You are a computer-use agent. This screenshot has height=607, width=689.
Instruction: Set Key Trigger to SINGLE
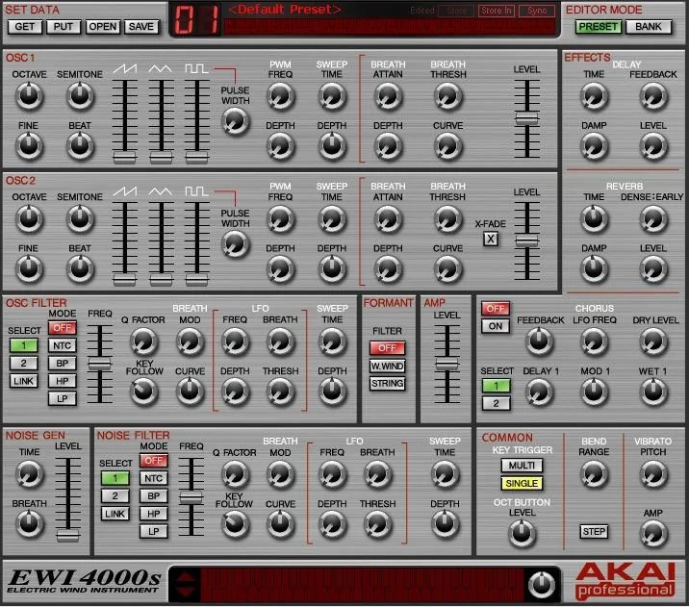click(522, 484)
